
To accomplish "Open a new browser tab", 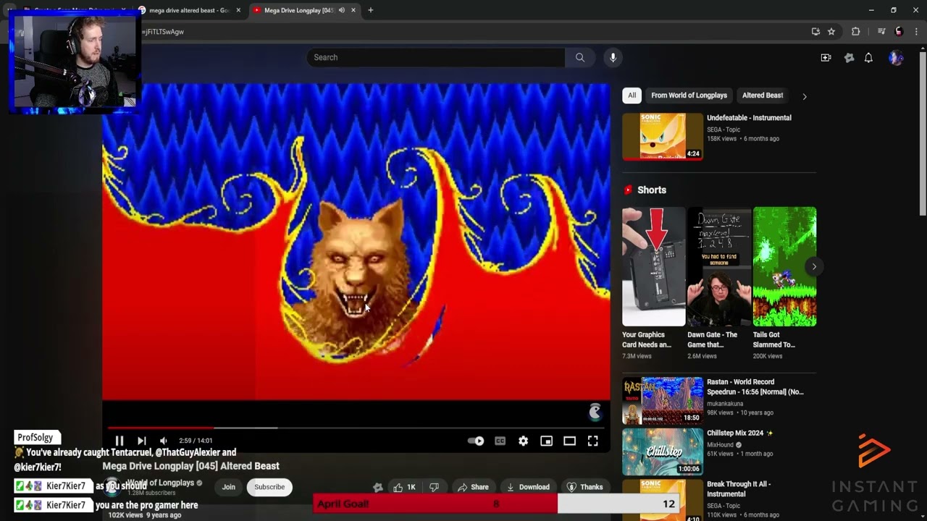I will point(371,10).
